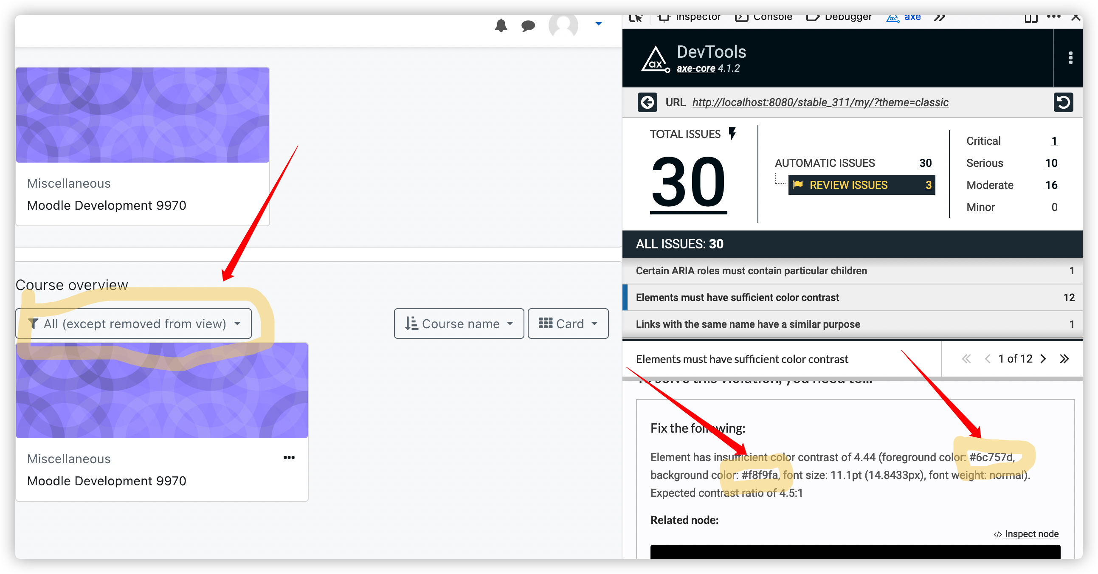Screen dimensions: 1098x574
Task: Click the 'ALL ISSUES: 30' header bar
Action: click(x=853, y=244)
